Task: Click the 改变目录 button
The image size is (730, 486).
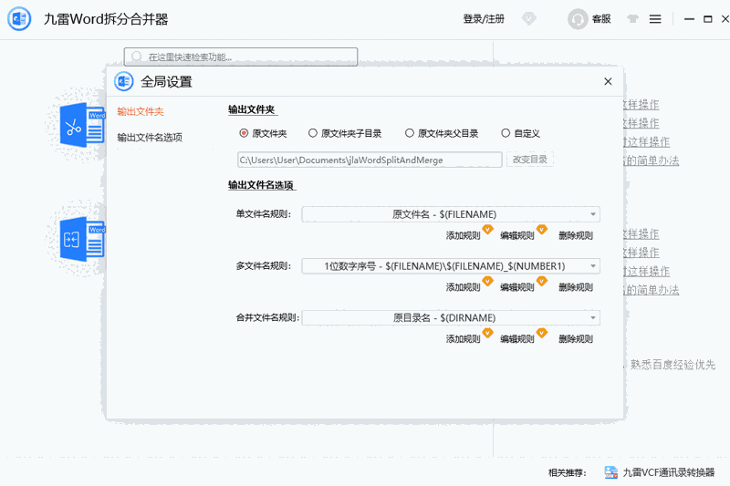Action: point(530,159)
